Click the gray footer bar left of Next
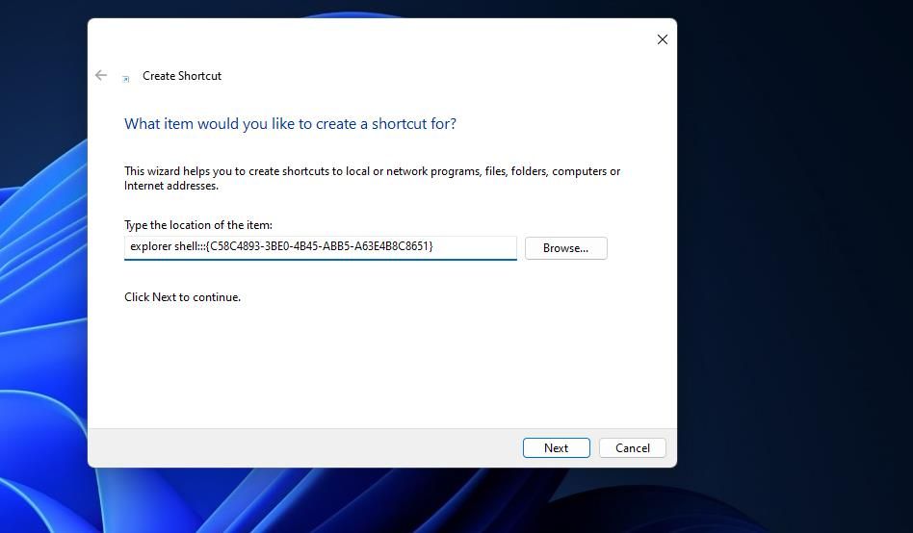Screen dimensions: 913x533 [302, 448]
